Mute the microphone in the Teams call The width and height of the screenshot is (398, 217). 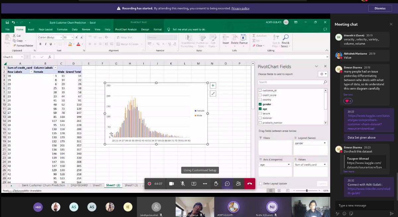[x=183, y=183]
